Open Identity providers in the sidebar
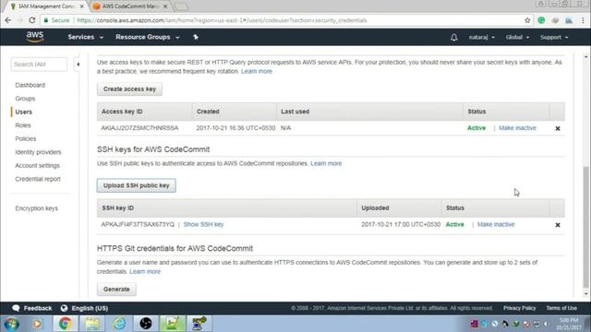 [38, 152]
